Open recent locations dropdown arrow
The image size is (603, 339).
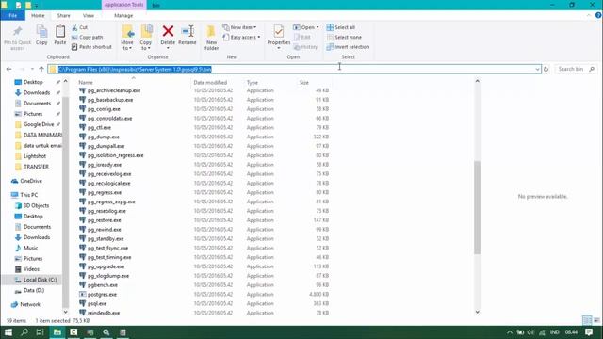pyautogui.click(x=32, y=69)
